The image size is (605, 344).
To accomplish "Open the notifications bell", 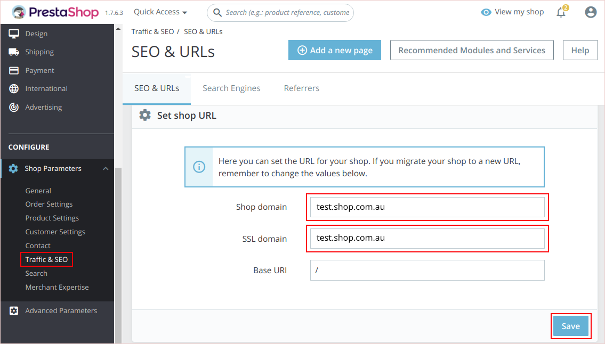I will coord(561,12).
